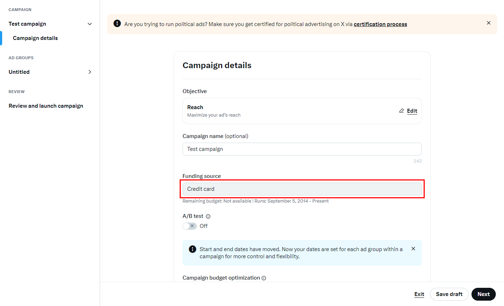Click the pencil edit icon beside Reach
The height and width of the screenshot is (306, 504).
[401, 111]
